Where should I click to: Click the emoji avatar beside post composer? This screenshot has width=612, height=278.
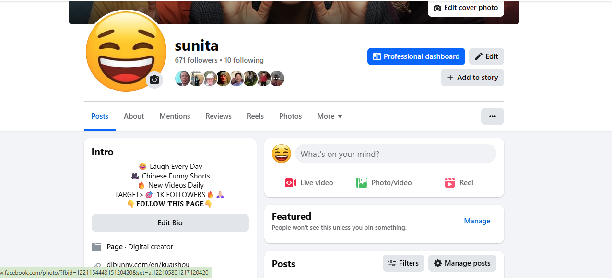(282, 154)
